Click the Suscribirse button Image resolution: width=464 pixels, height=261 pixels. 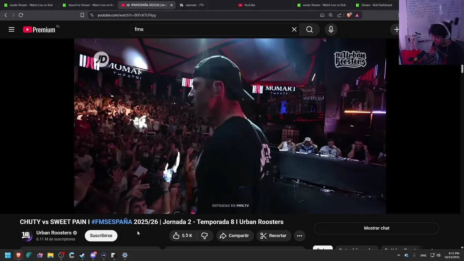pyautogui.click(x=101, y=236)
